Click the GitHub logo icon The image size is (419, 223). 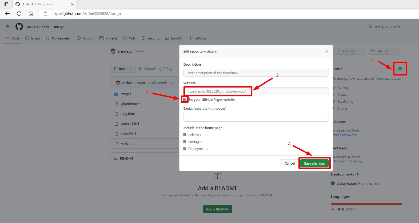click(x=19, y=27)
